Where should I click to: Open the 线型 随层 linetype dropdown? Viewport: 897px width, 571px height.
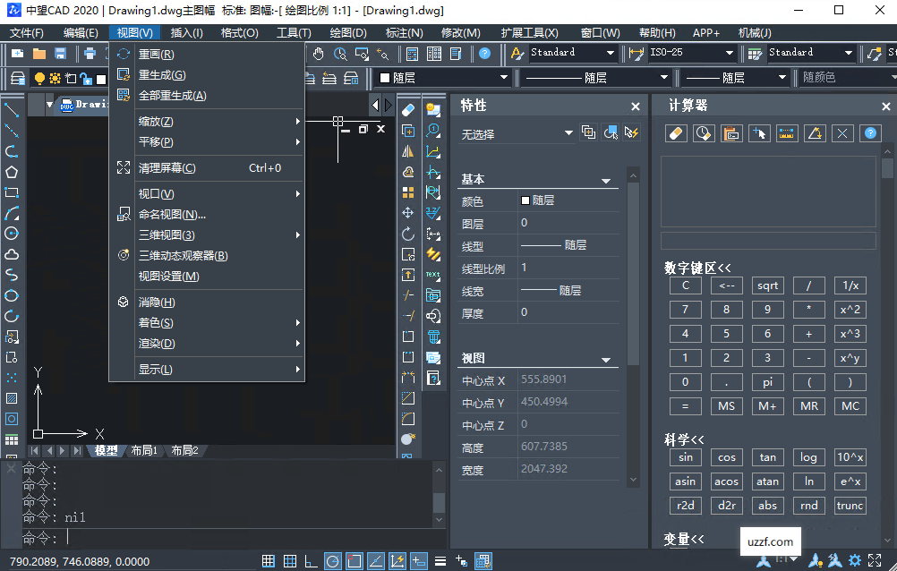pos(595,76)
